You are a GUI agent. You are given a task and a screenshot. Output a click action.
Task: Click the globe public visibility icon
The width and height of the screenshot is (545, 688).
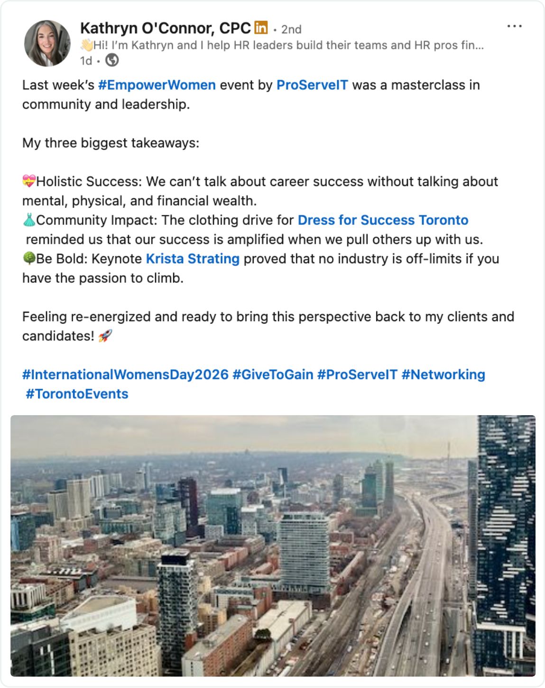112,60
